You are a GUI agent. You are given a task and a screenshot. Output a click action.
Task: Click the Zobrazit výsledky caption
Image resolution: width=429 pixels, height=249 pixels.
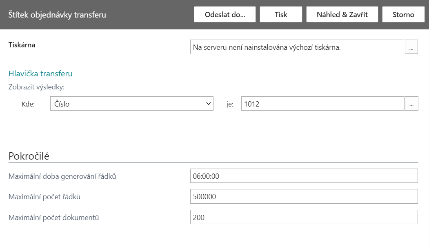36,87
